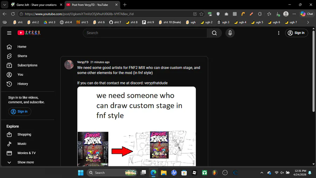The height and width of the screenshot is (178, 316).
Task: Refresh the page
Action: point(13,14)
